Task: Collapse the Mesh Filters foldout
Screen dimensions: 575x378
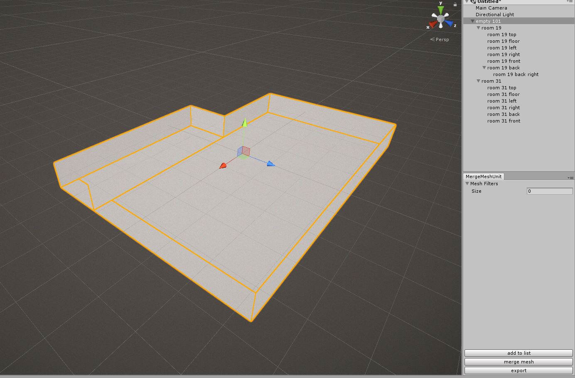Action: 467,184
